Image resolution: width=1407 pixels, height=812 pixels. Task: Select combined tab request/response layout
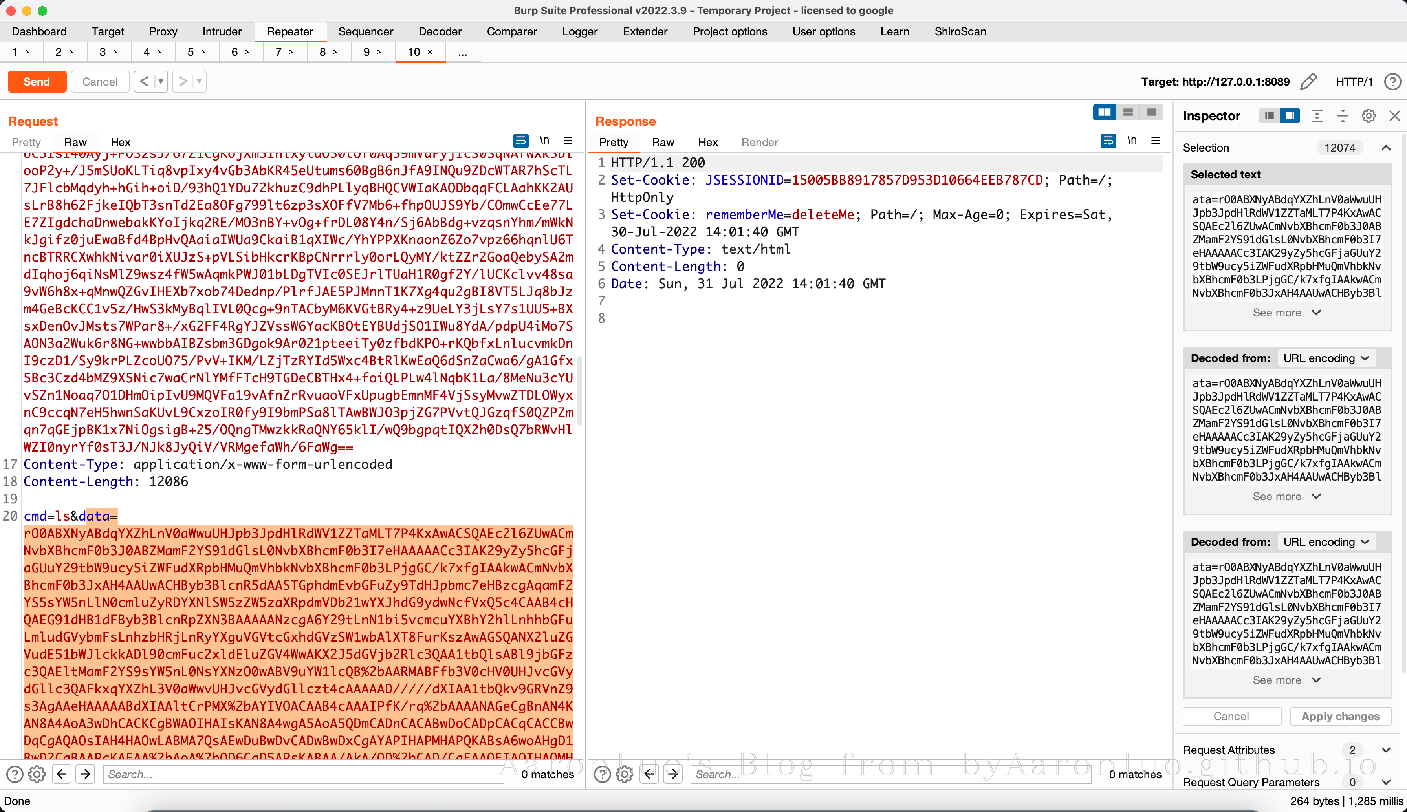1151,112
